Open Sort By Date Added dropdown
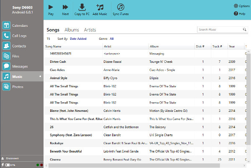 click(78, 39)
